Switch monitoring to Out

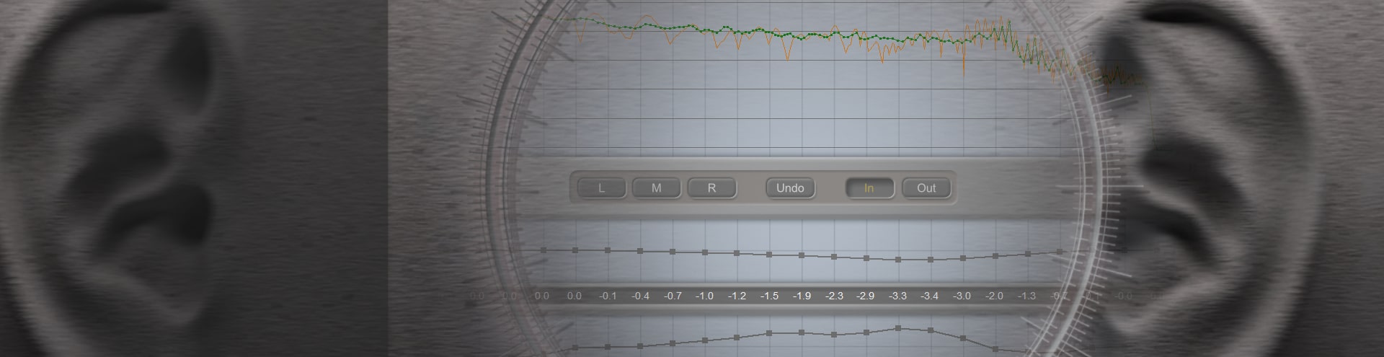tap(926, 188)
